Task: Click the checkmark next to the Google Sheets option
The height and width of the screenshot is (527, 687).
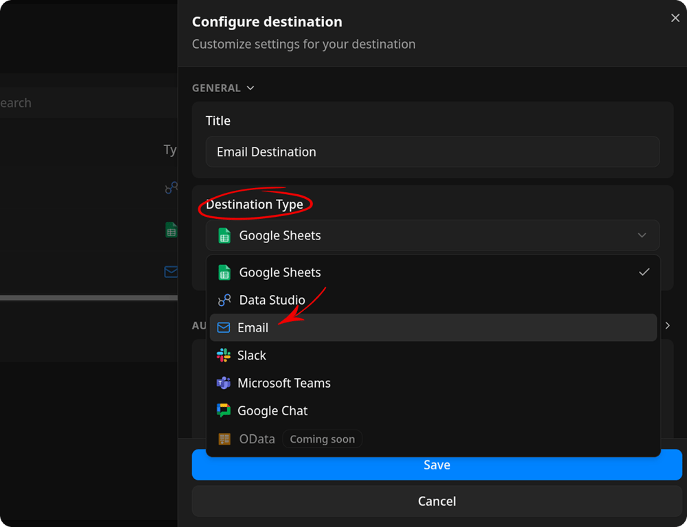Action: tap(644, 272)
